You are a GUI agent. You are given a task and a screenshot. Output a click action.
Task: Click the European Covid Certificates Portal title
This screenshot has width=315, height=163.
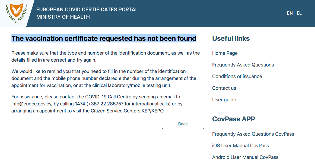click(87, 10)
